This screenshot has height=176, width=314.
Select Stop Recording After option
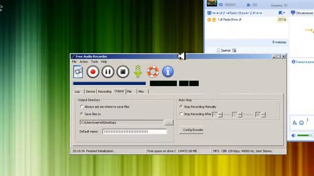195,114
